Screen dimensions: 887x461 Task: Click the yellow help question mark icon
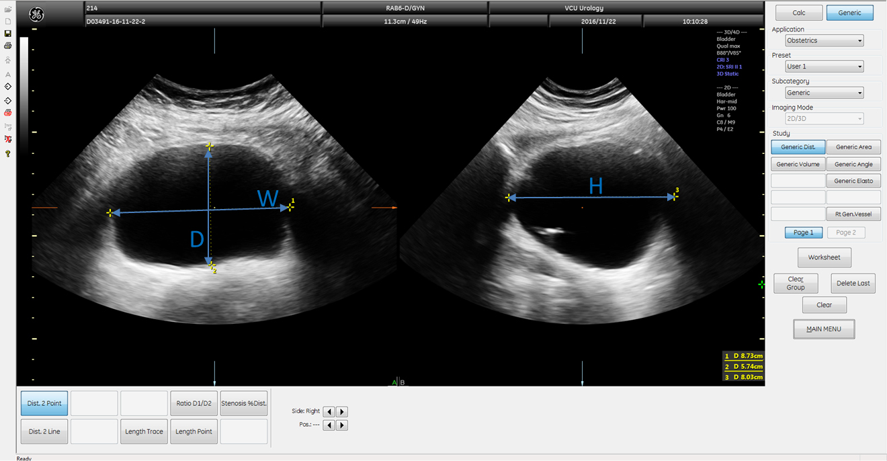[x=7, y=154]
